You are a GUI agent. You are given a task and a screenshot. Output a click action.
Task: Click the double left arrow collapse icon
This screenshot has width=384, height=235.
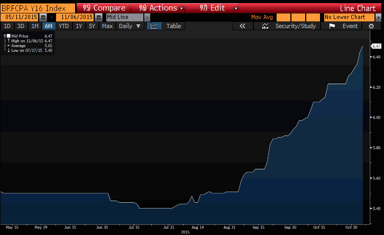[x=243, y=26]
